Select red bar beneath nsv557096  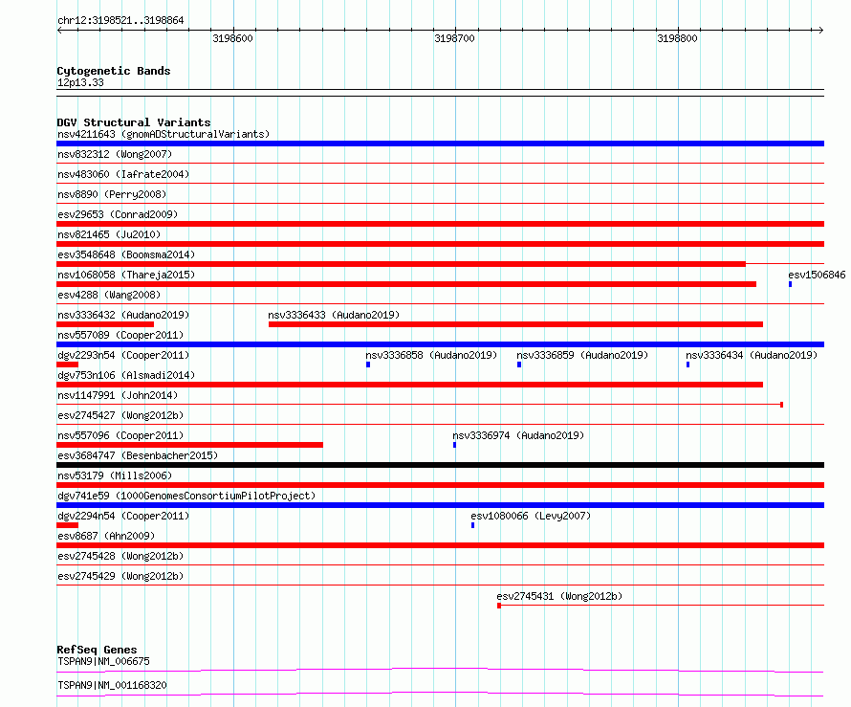point(190,445)
